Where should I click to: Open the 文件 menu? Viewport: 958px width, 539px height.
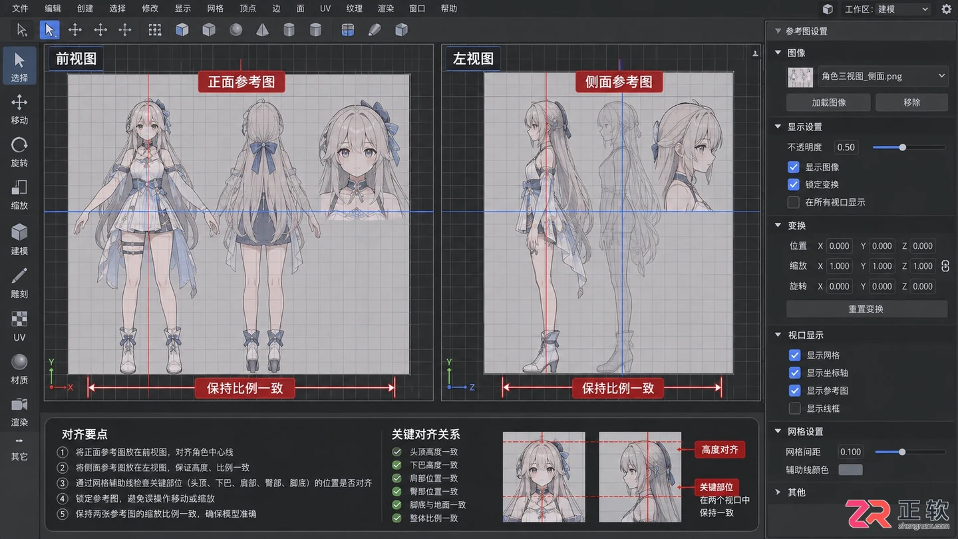tap(20, 9)
